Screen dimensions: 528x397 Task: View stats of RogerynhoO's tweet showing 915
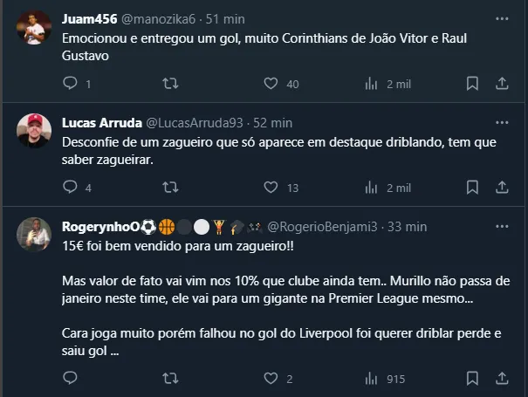pyautogui.click(x=371, y=379)
